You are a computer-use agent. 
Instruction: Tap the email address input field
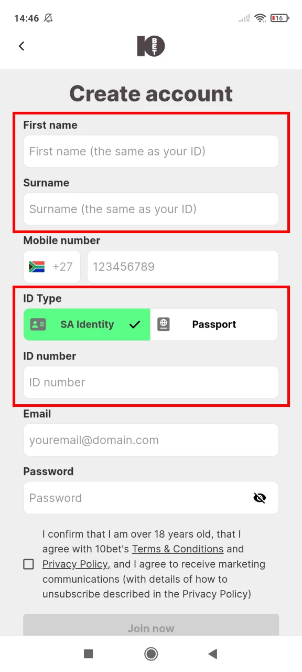[151, 440]
